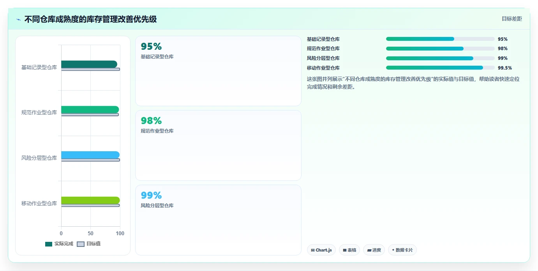Click the 数据卡片 tag chip
The height and width of the screenshot is (271, 538).
[402, 250]
